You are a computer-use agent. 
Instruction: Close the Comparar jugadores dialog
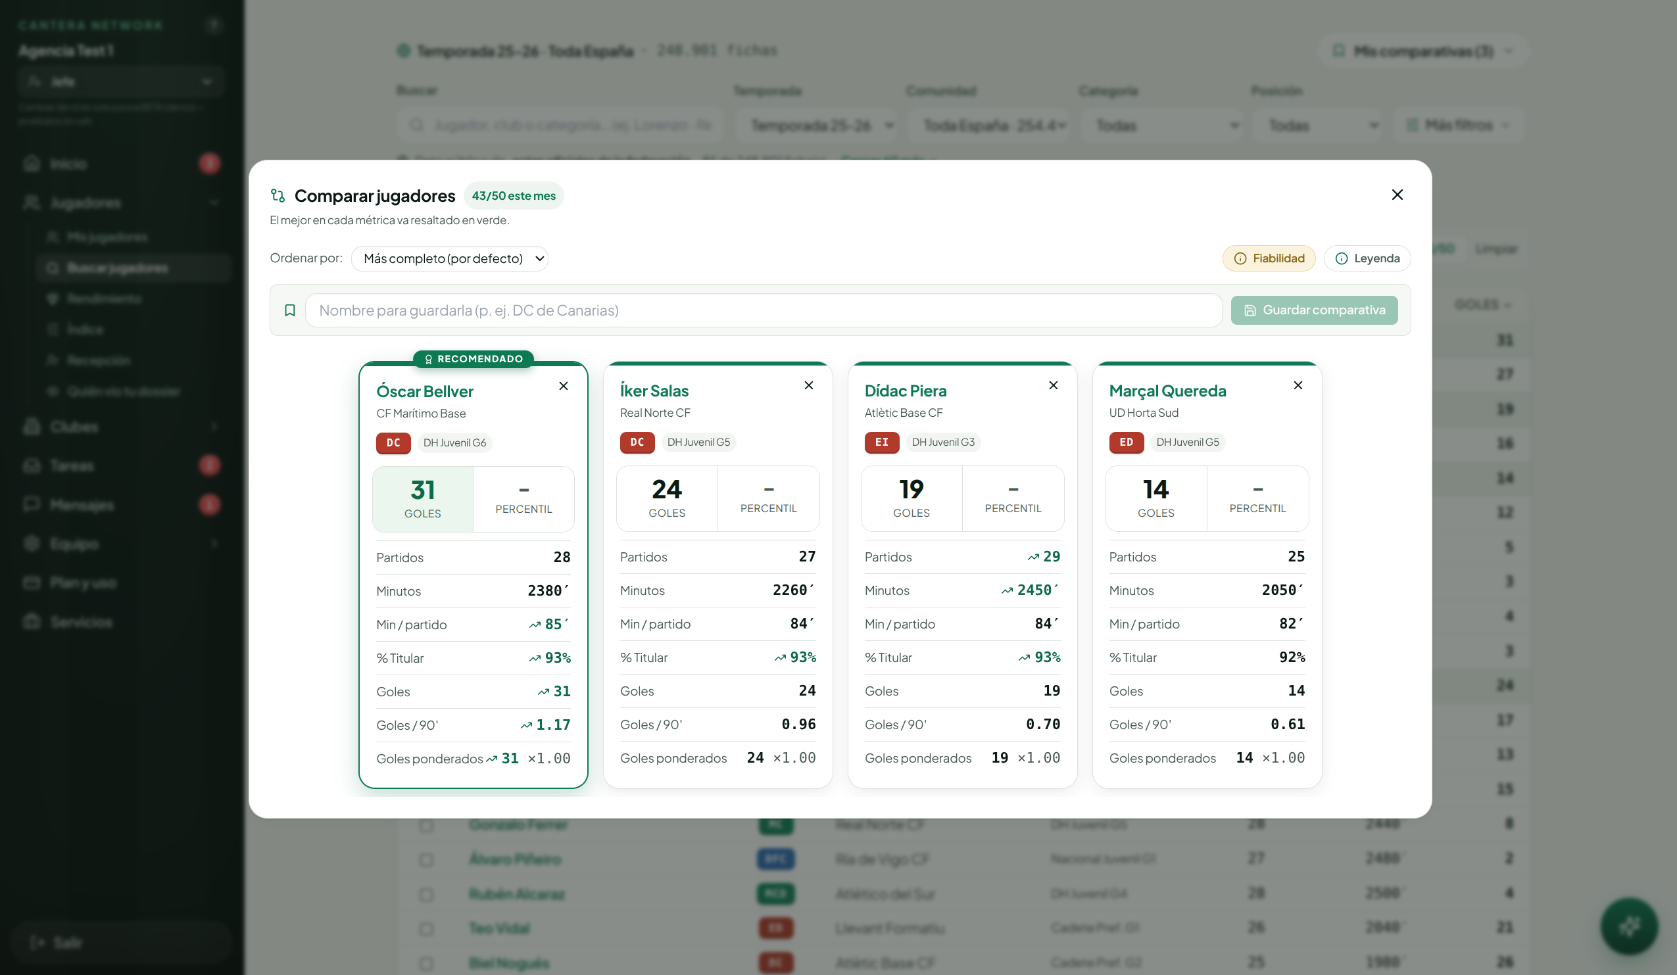tap(1397, 194)
